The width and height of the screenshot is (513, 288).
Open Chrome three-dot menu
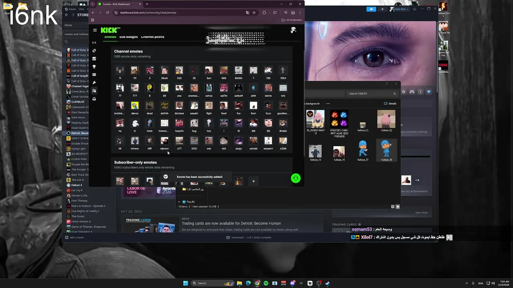click(x=300, y=12)
